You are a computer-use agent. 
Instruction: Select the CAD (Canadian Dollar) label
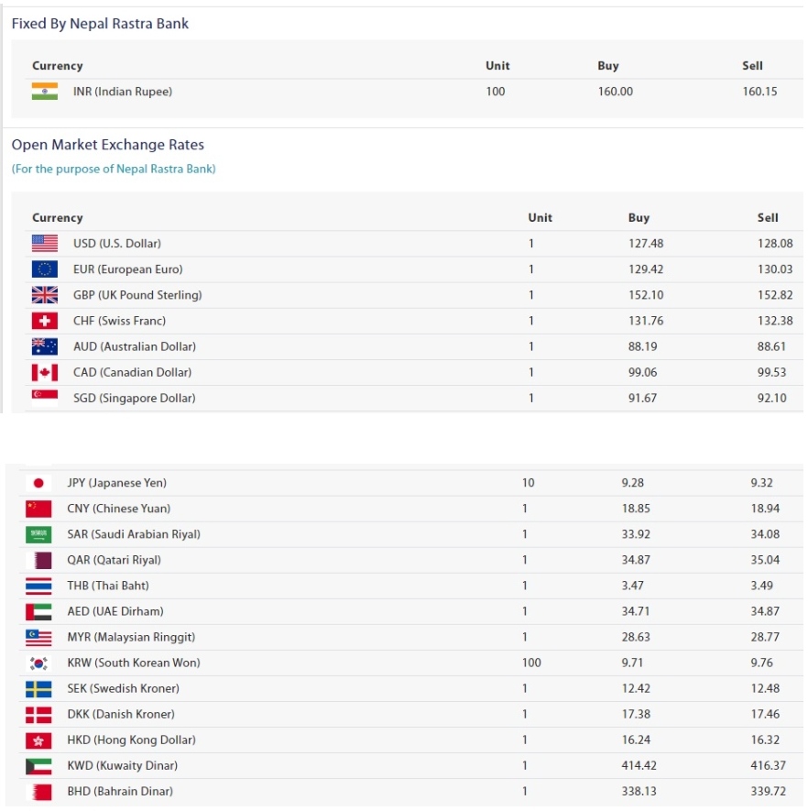pos(132,372)
